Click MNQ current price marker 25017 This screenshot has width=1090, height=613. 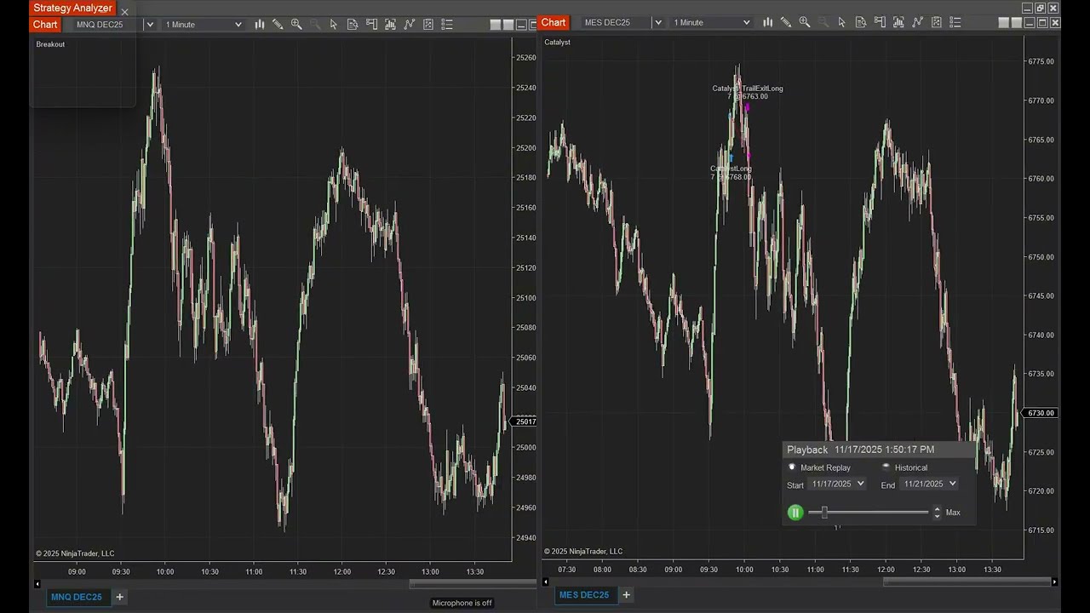point(525,421)
